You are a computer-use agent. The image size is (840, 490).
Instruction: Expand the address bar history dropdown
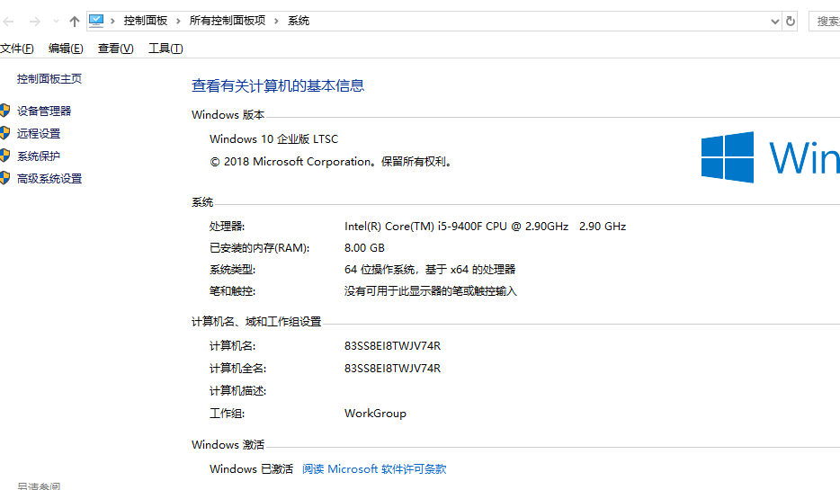coord(775,21)
